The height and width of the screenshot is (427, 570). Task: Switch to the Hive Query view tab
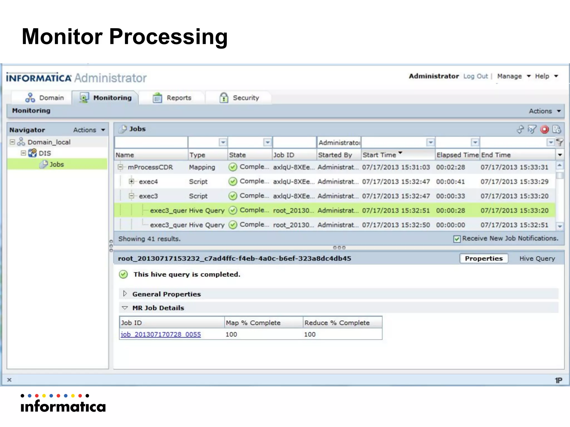[x=537, y=259]
